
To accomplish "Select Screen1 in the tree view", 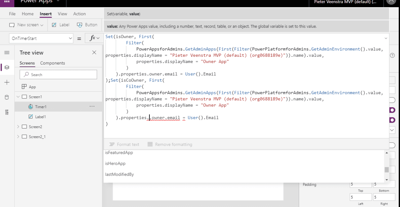I will (36, 97).
